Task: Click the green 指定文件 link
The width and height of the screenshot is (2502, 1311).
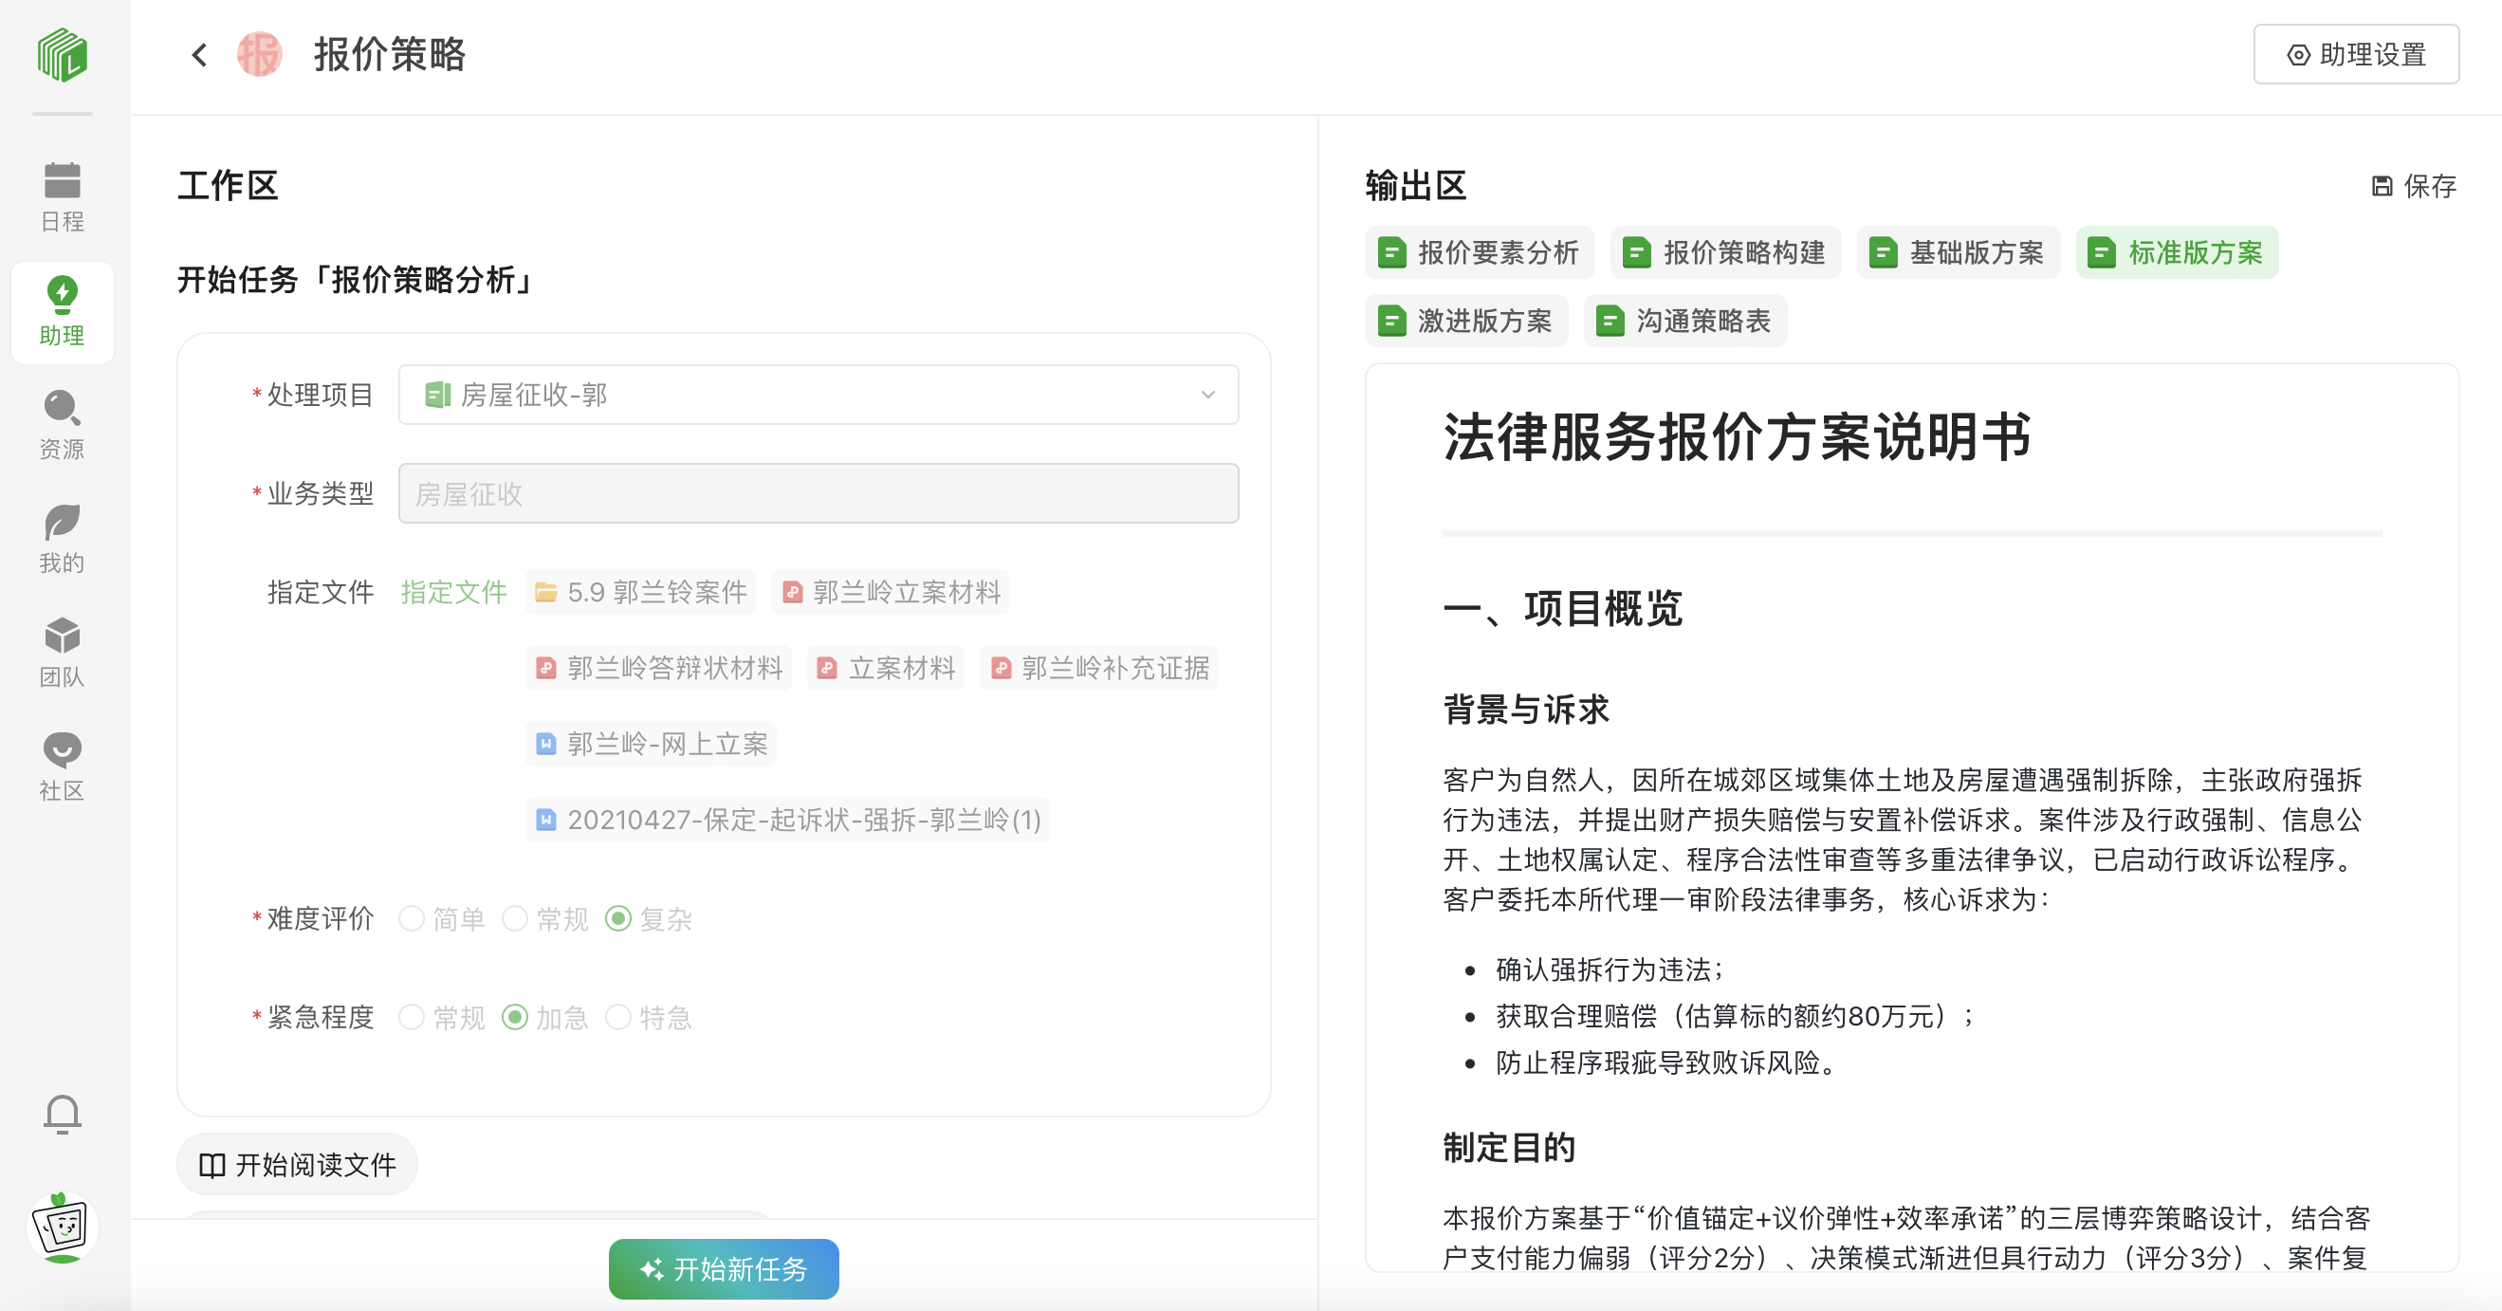Action: (x=453, y=591)
